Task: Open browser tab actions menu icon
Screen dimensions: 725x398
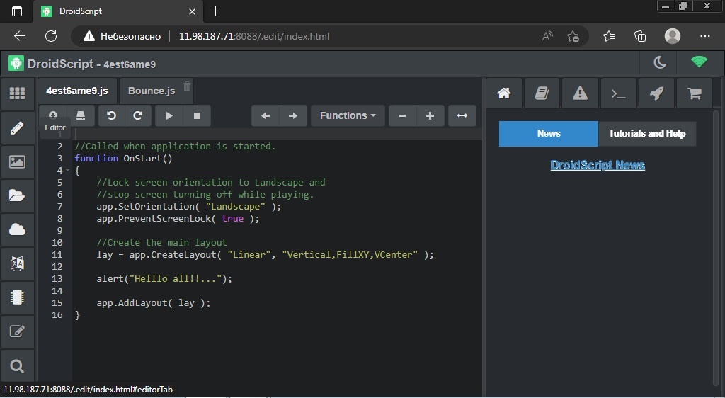Action: coord(17,11)
